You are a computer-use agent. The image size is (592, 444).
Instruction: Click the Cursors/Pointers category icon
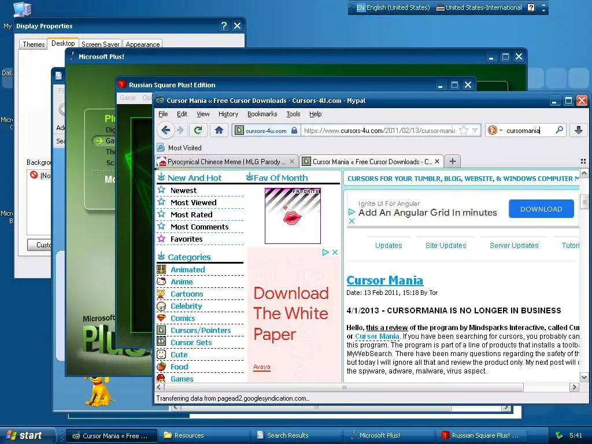tap(161, 330)
